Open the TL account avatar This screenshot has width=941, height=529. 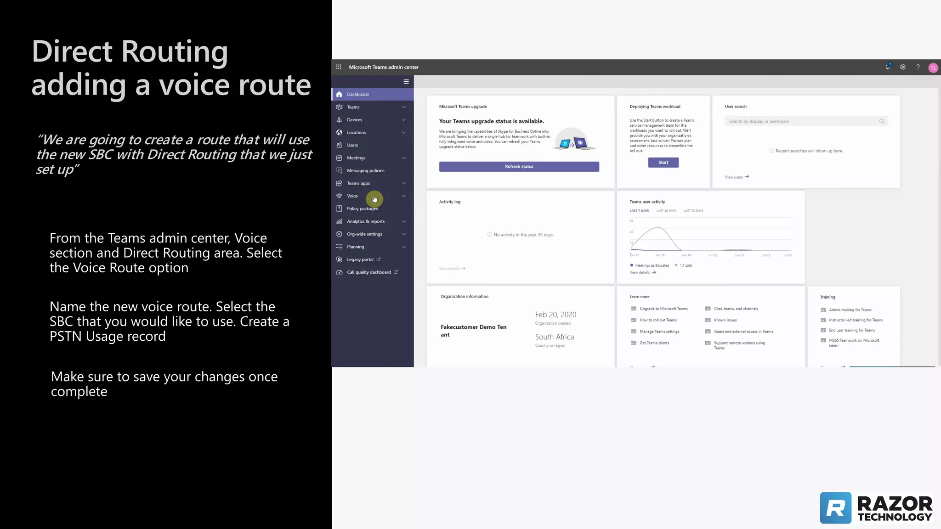pyautogui.click(x=933, y=68)
